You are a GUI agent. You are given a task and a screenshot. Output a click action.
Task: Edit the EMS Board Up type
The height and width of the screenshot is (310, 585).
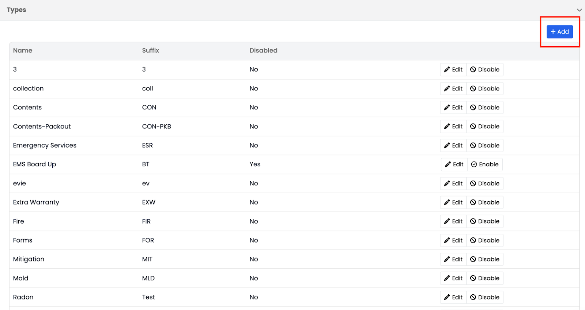(454, 164)
